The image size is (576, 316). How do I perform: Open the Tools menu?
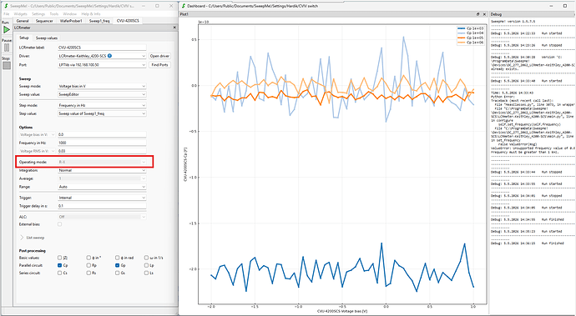pos(54,14)
